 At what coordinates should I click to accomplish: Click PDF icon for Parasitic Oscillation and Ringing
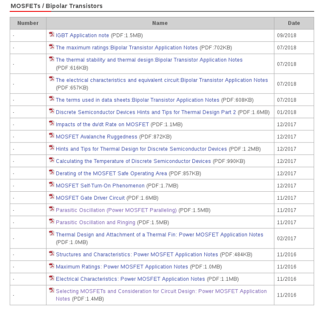click(52, 221)
